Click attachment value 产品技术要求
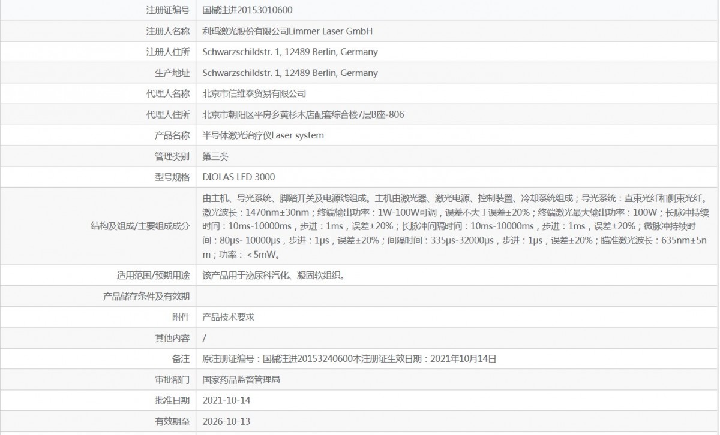This screenshot has height=435, width=720. click(229, 318)
